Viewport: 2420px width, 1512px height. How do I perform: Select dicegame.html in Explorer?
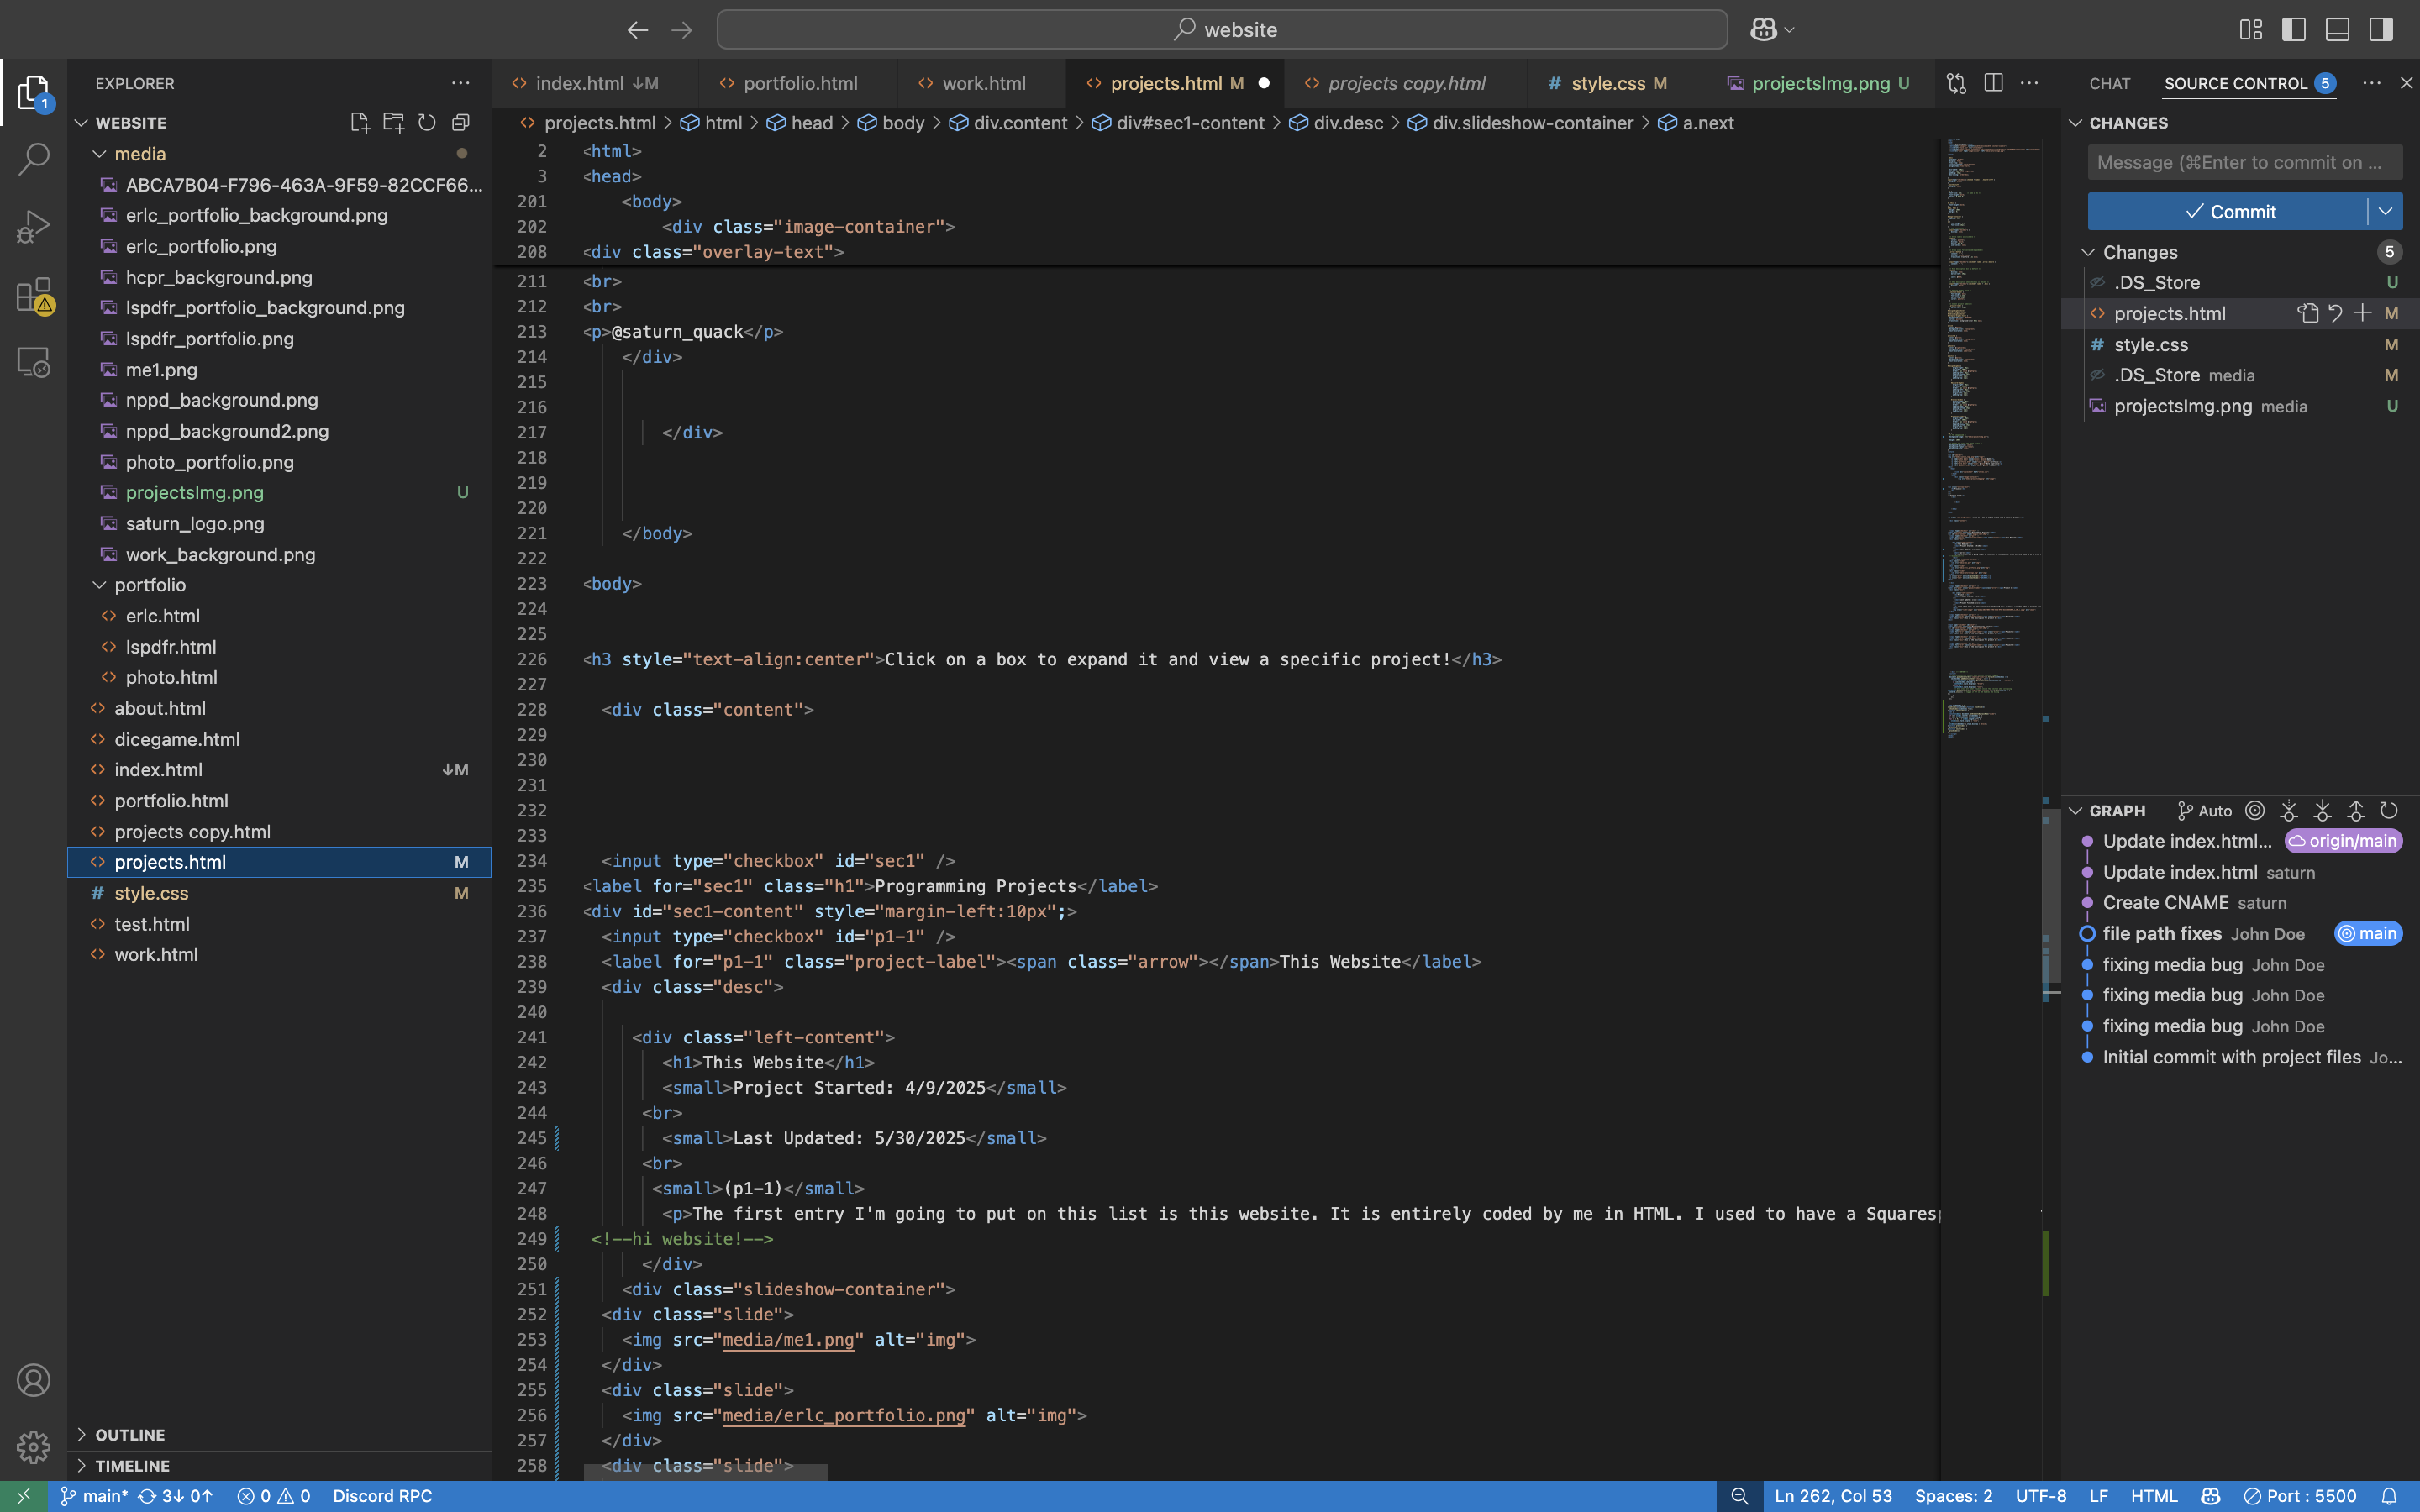(177, 739)
